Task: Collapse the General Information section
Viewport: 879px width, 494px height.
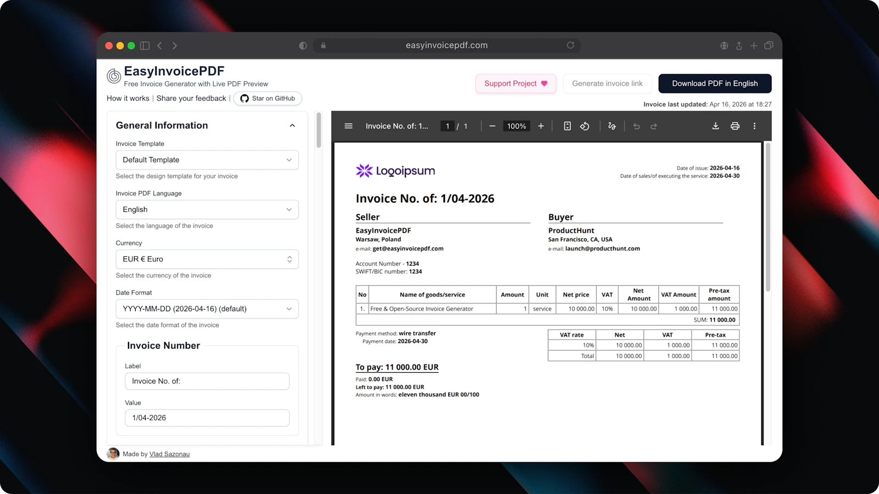Action: point(292,125)
